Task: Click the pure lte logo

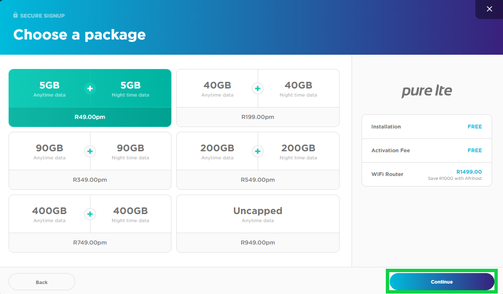Action: point(426,91)
